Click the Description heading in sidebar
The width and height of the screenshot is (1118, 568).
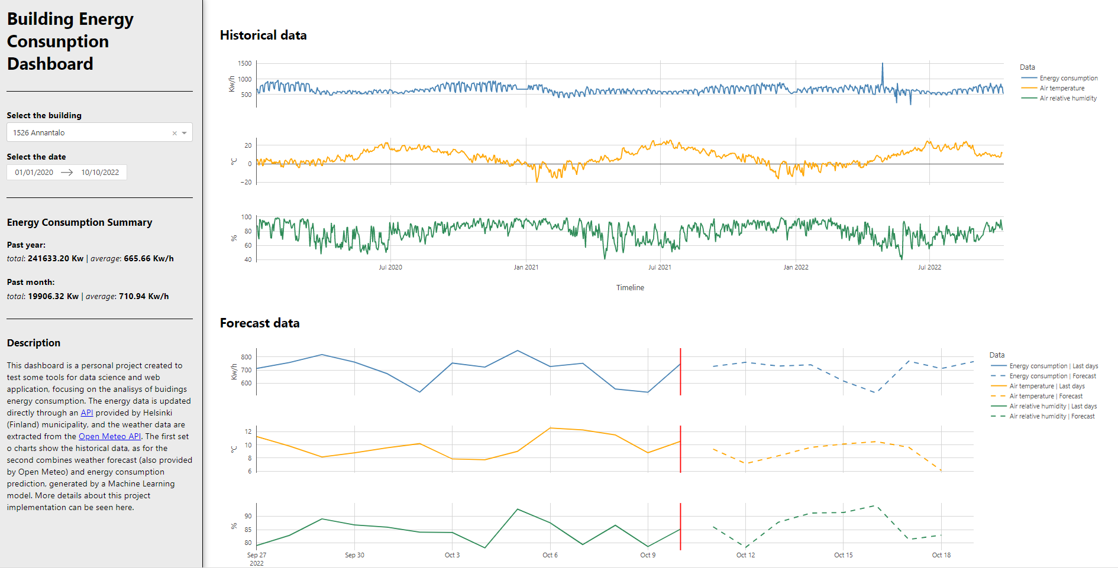[x=34, y=343]
